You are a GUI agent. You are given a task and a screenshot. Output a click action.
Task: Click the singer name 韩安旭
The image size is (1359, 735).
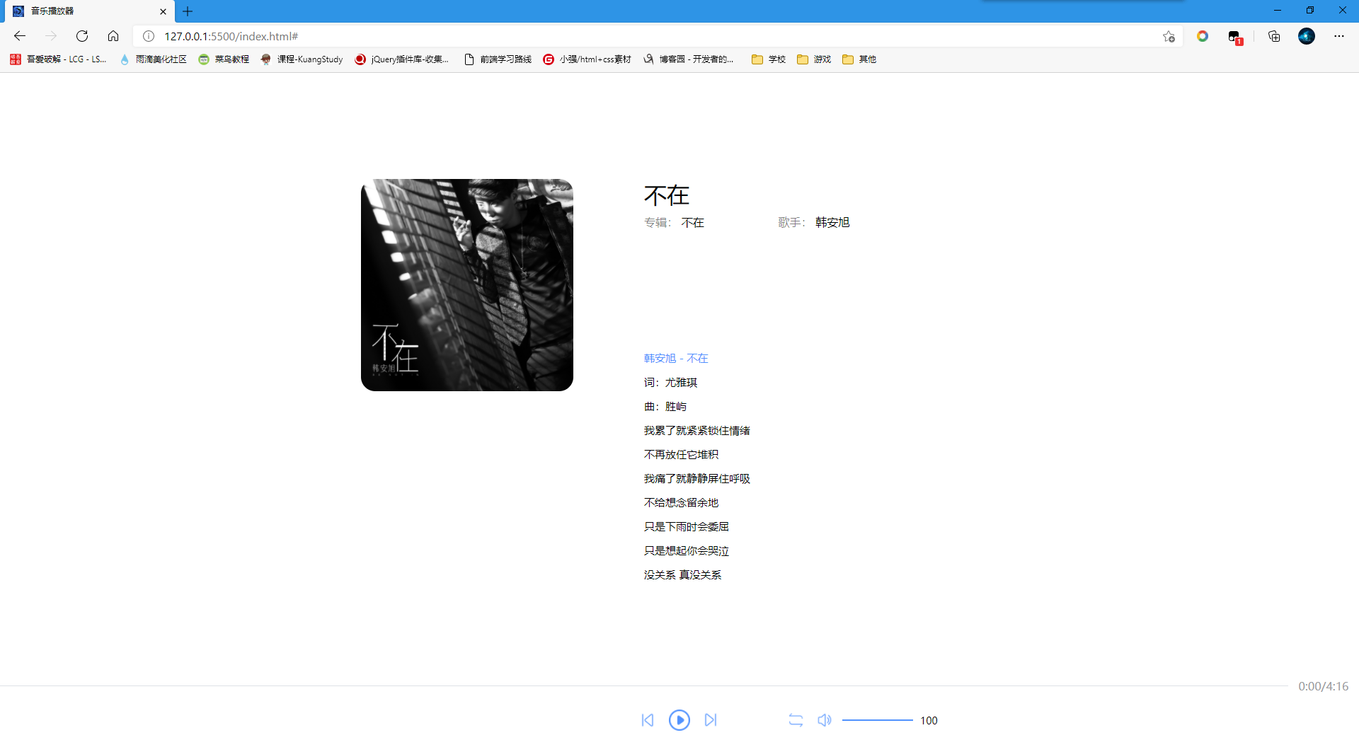pyautogui.click(x=831, y=221)
